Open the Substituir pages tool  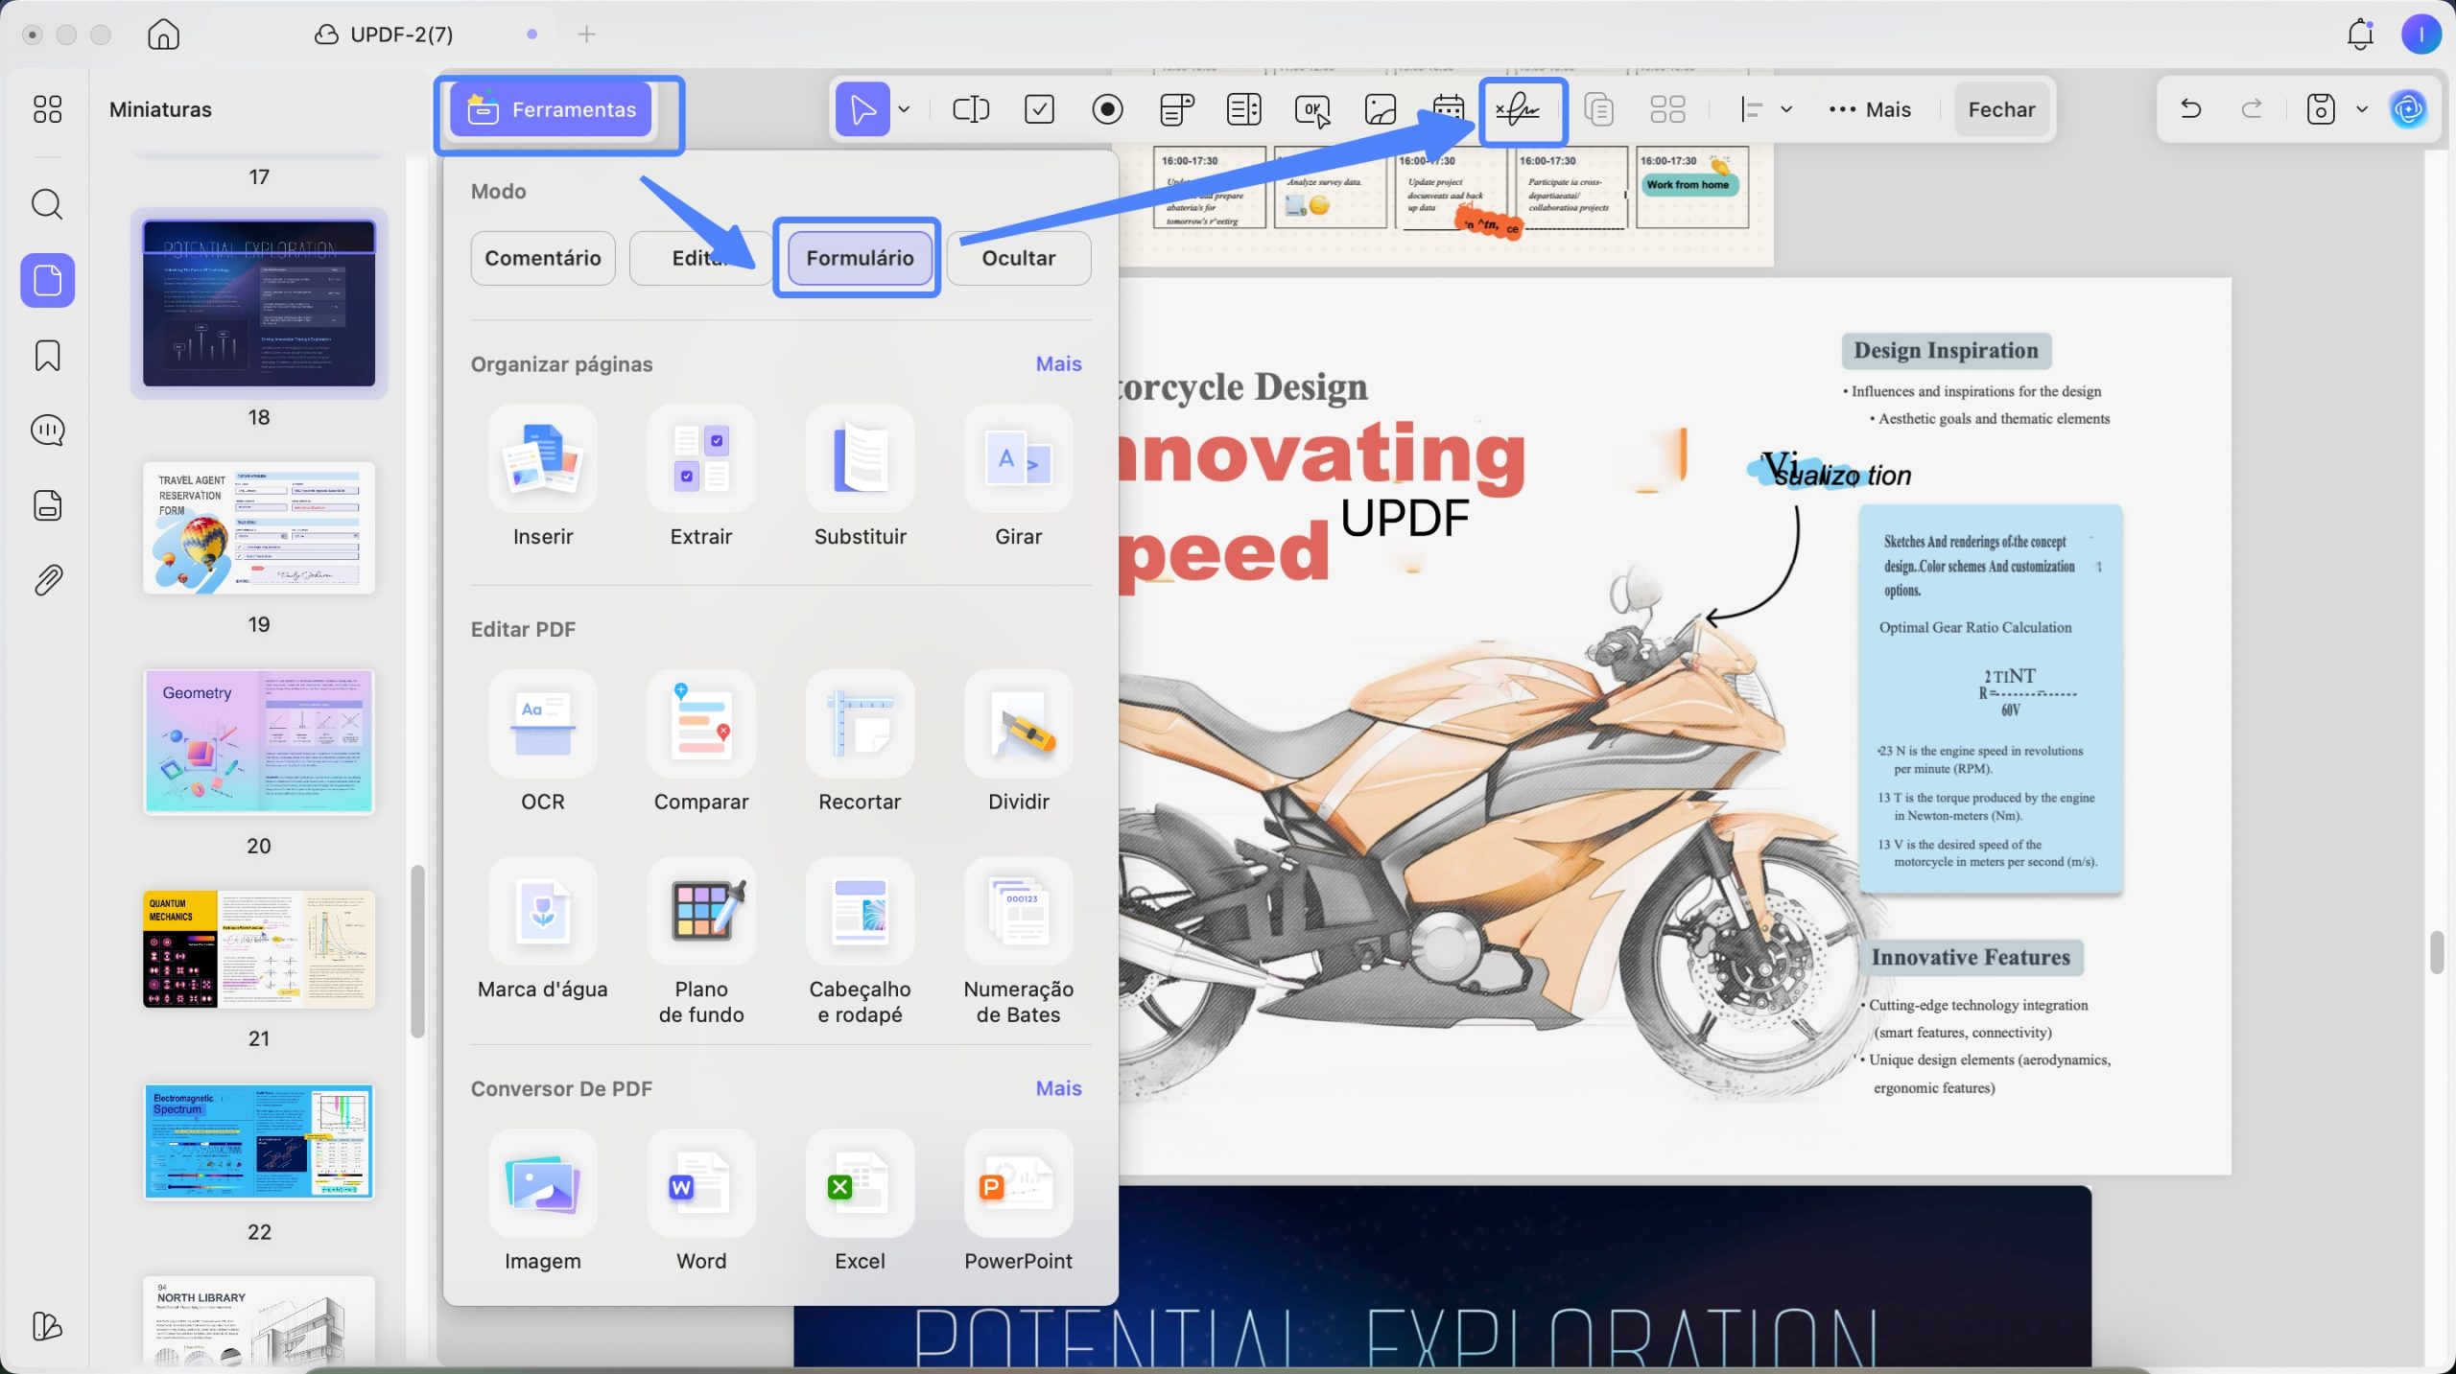click(860, 477)
